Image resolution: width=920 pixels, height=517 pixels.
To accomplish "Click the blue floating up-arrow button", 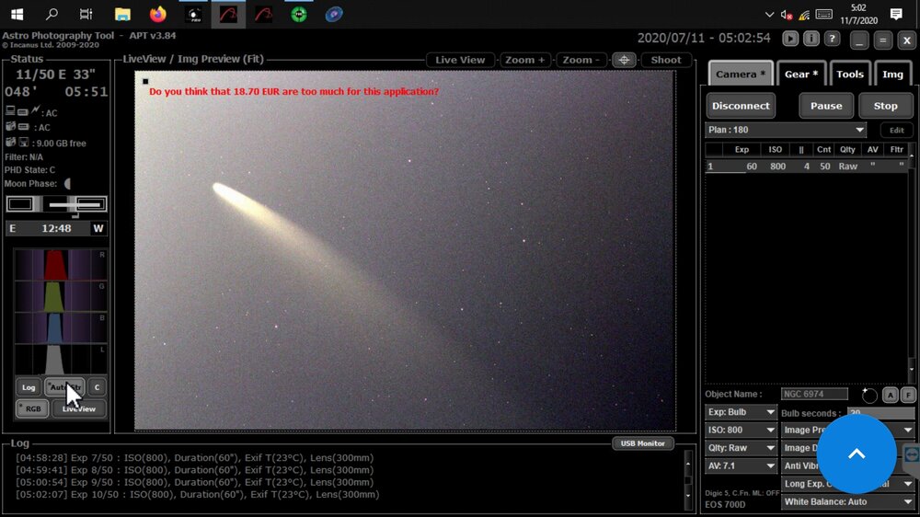I will click(x=856, y=454).
